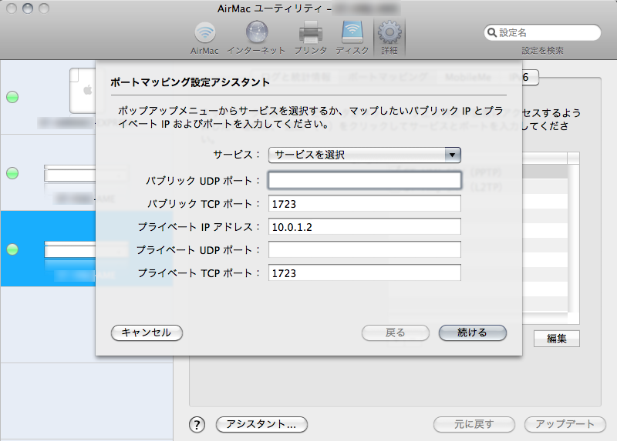617x441 pixels.
Task: Click the AirMac toolbar icon
Action: click(x=204, y=35)
